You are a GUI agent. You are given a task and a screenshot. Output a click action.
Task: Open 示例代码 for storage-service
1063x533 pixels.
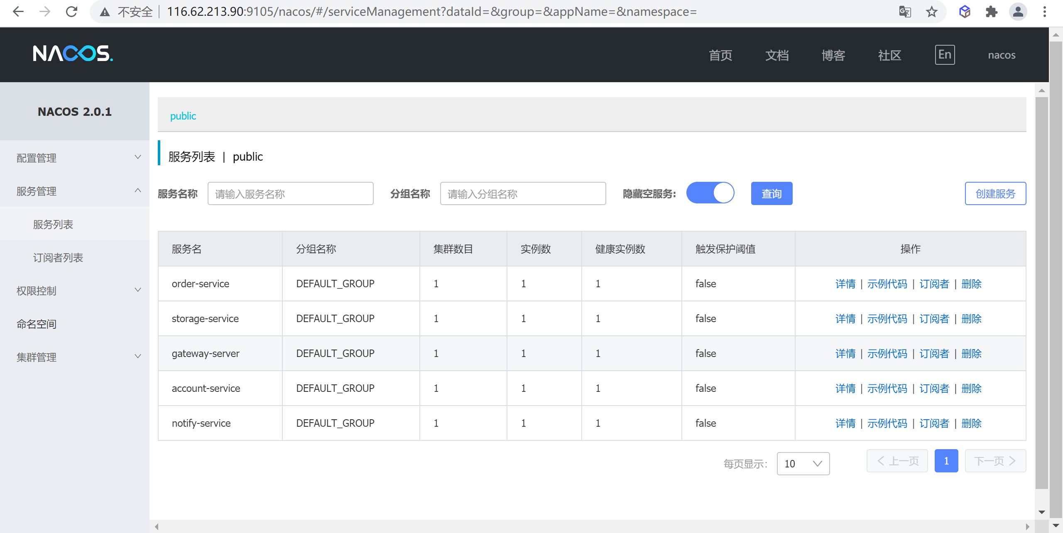point(887,319)
